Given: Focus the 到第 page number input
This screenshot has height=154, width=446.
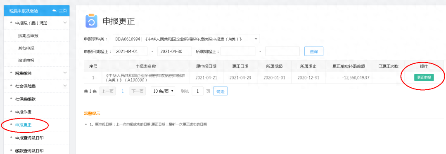Looking at the screenshot, I should [197, 91].
